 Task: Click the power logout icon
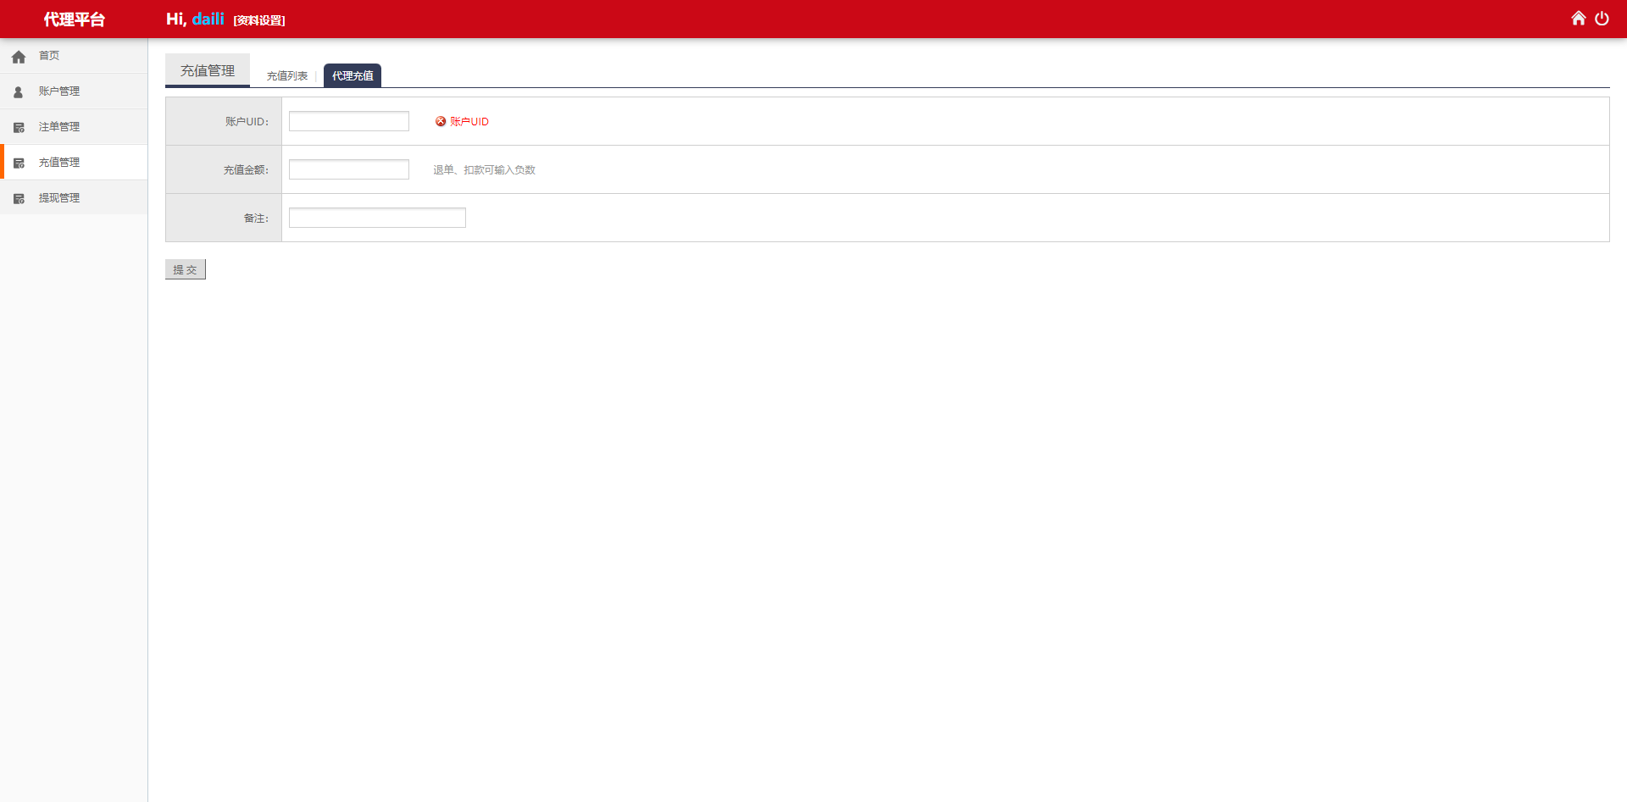coord(1602,19)
